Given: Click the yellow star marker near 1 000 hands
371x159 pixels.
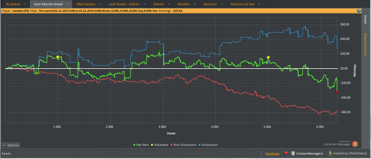Looking at the screenshot, I should (58, 57).
